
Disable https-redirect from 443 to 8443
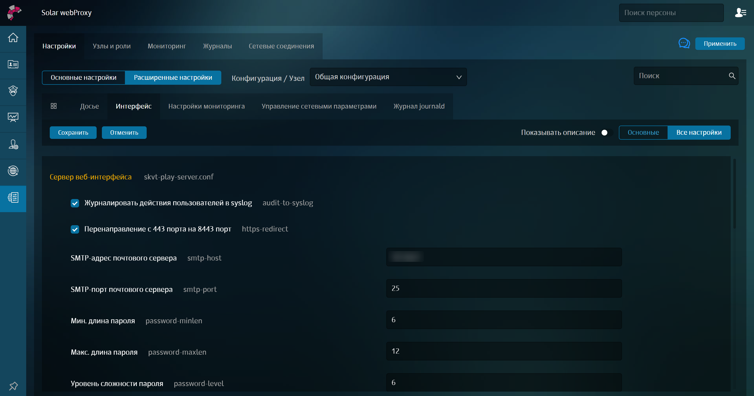click(x=75, y=229)
